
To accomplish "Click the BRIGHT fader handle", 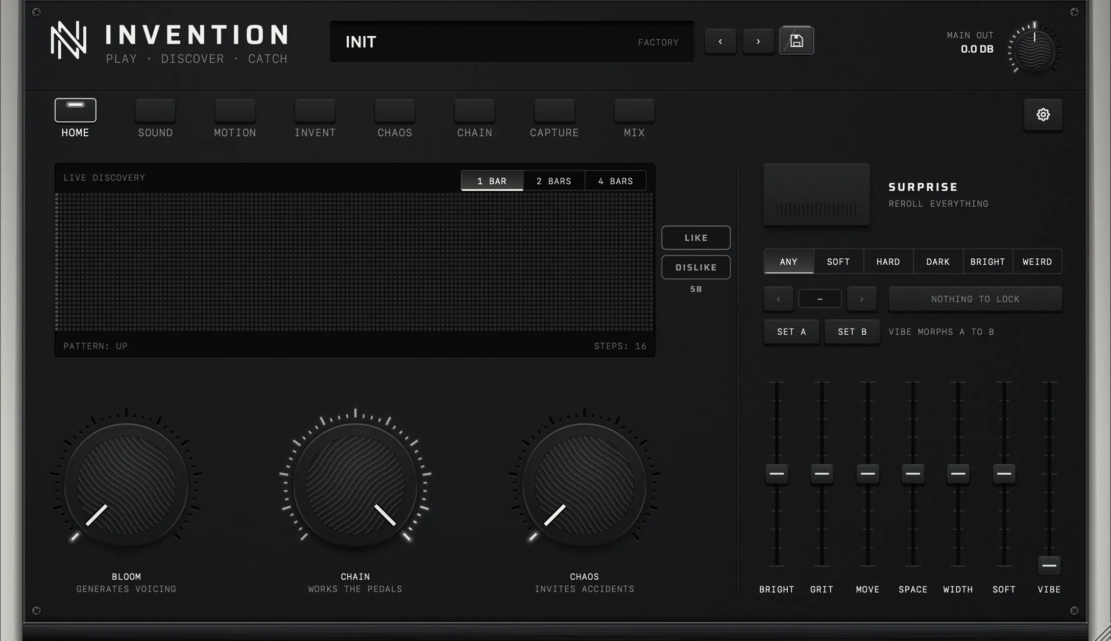I will tap(777, 474).
